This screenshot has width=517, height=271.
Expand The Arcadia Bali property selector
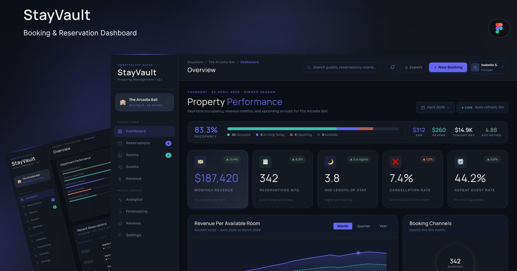click(145, 102)
